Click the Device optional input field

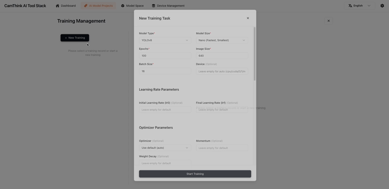[x=222, y=71]
